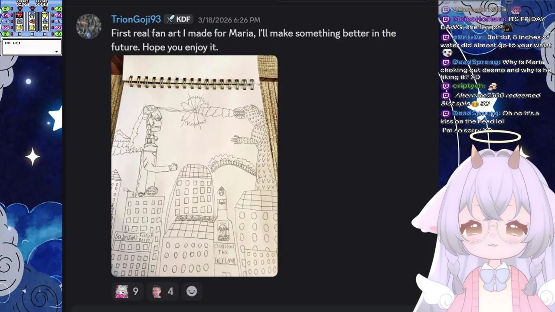The image size is (555, 312).
Task: Click TrionGoji93's profile avatar
Action: [x=89, y=26]
